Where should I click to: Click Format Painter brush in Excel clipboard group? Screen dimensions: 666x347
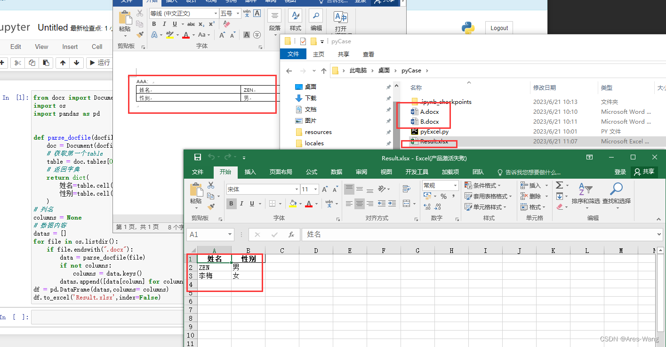(211, 206)
